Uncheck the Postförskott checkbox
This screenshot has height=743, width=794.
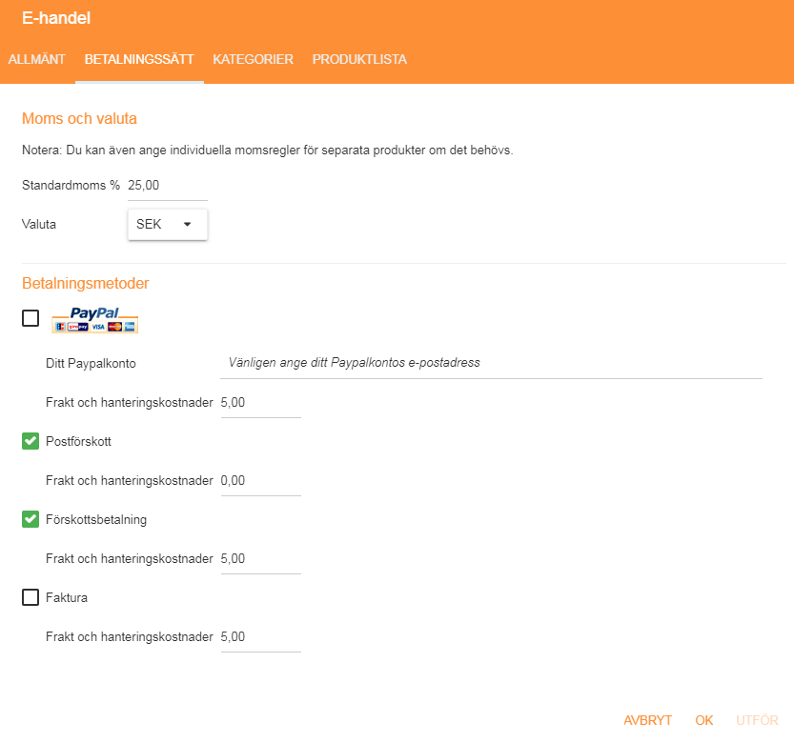pyautogui.click(x=31, y=441)
